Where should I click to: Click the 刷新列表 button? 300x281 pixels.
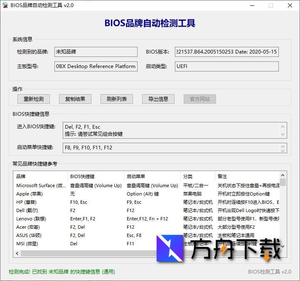coord(117,99)
